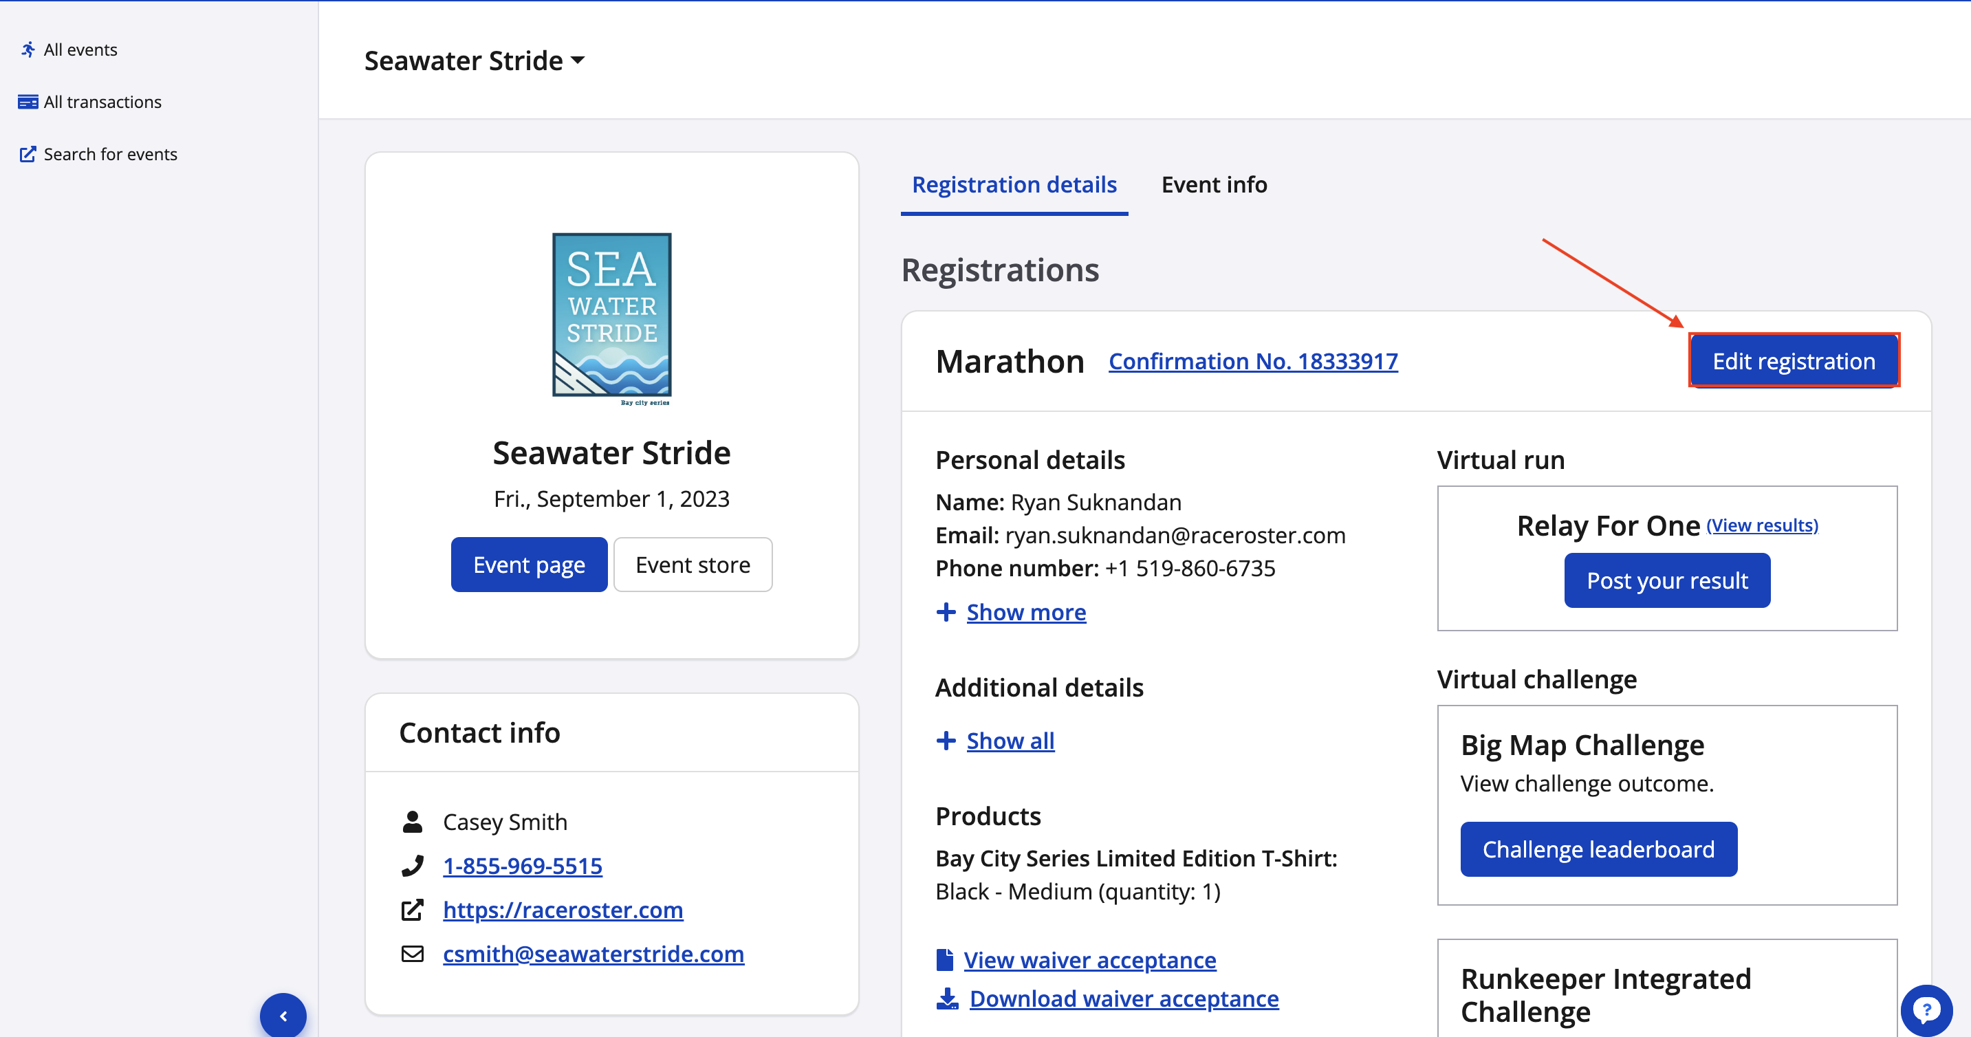
Task: Click the Seawater Stride event logo image
Action: pos(611,318)
